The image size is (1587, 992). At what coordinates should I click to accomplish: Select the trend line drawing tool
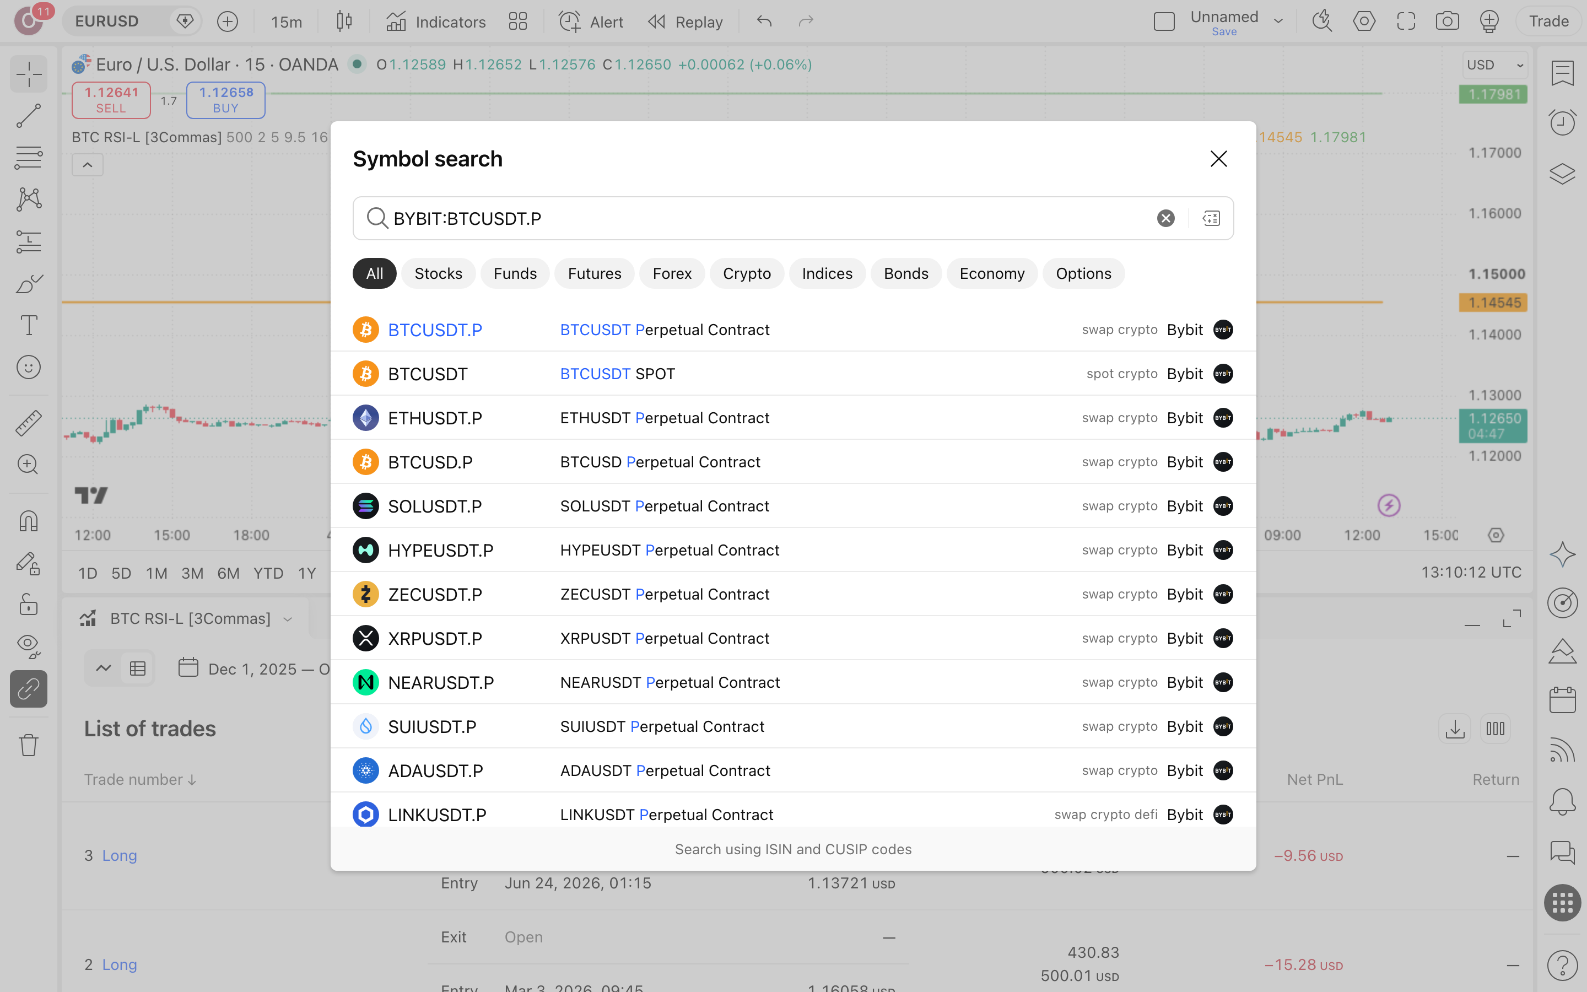(x=28, y=116)
